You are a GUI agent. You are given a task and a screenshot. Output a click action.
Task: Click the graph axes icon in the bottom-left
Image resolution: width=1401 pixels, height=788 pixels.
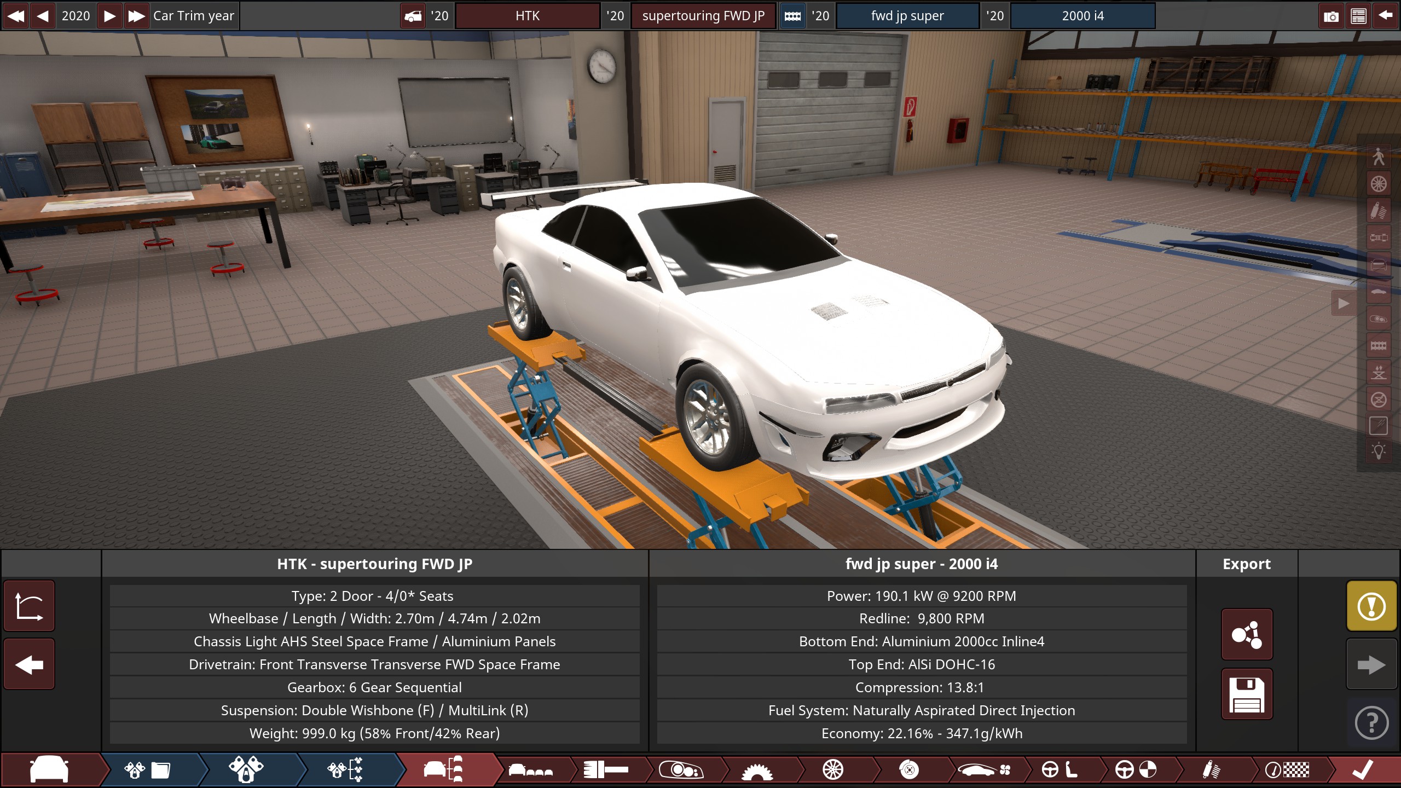tap(29, 606)
